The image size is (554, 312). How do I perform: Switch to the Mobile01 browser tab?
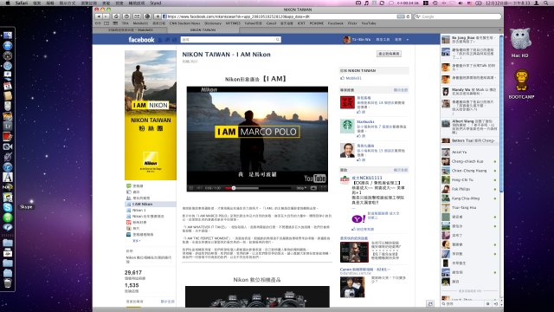pyautogui.click(x=131, y=30)
